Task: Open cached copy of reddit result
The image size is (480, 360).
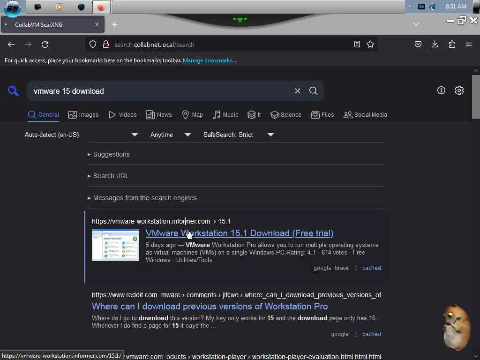Action: pos(372,334)
